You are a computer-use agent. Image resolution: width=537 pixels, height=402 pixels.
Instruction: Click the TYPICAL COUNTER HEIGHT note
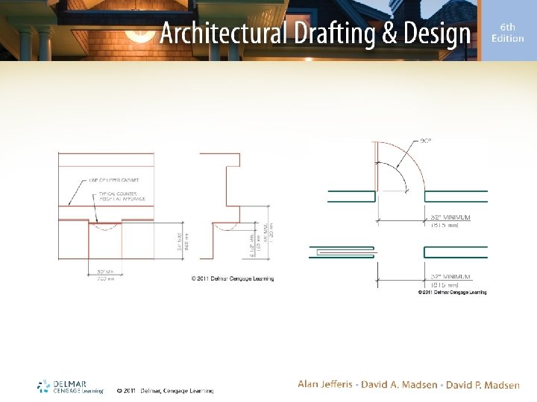coord(122,197)
